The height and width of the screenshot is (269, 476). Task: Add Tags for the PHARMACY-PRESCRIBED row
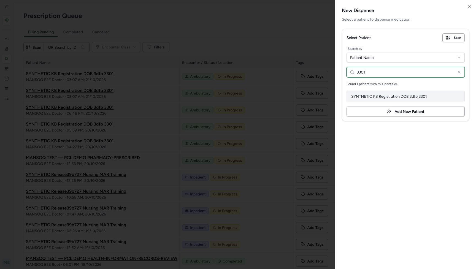point(312,161)
